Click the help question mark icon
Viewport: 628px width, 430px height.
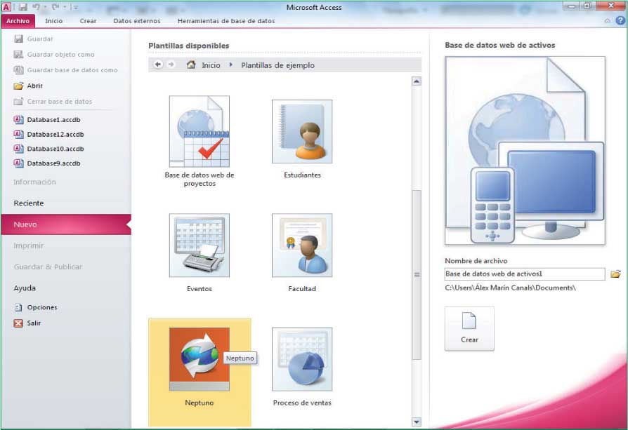(x=620, y=21)
